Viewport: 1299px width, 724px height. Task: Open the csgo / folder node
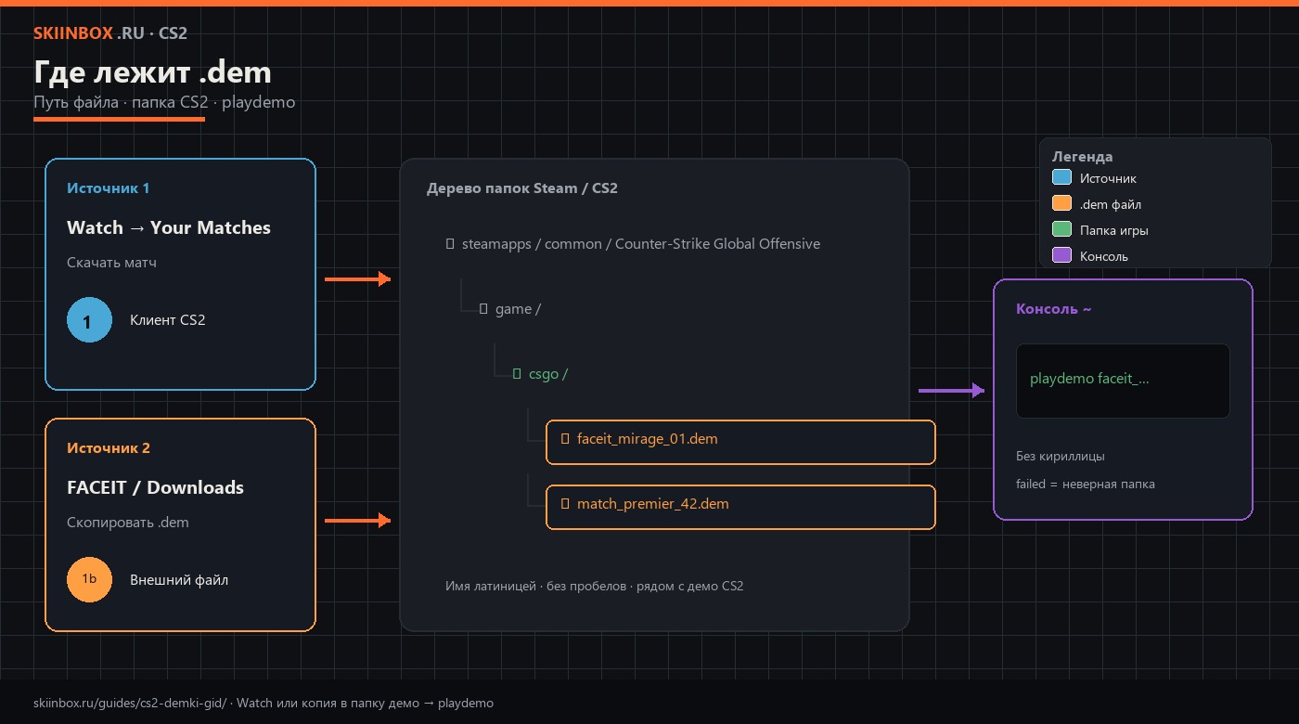pyautogui.click(x=540, y=374)
